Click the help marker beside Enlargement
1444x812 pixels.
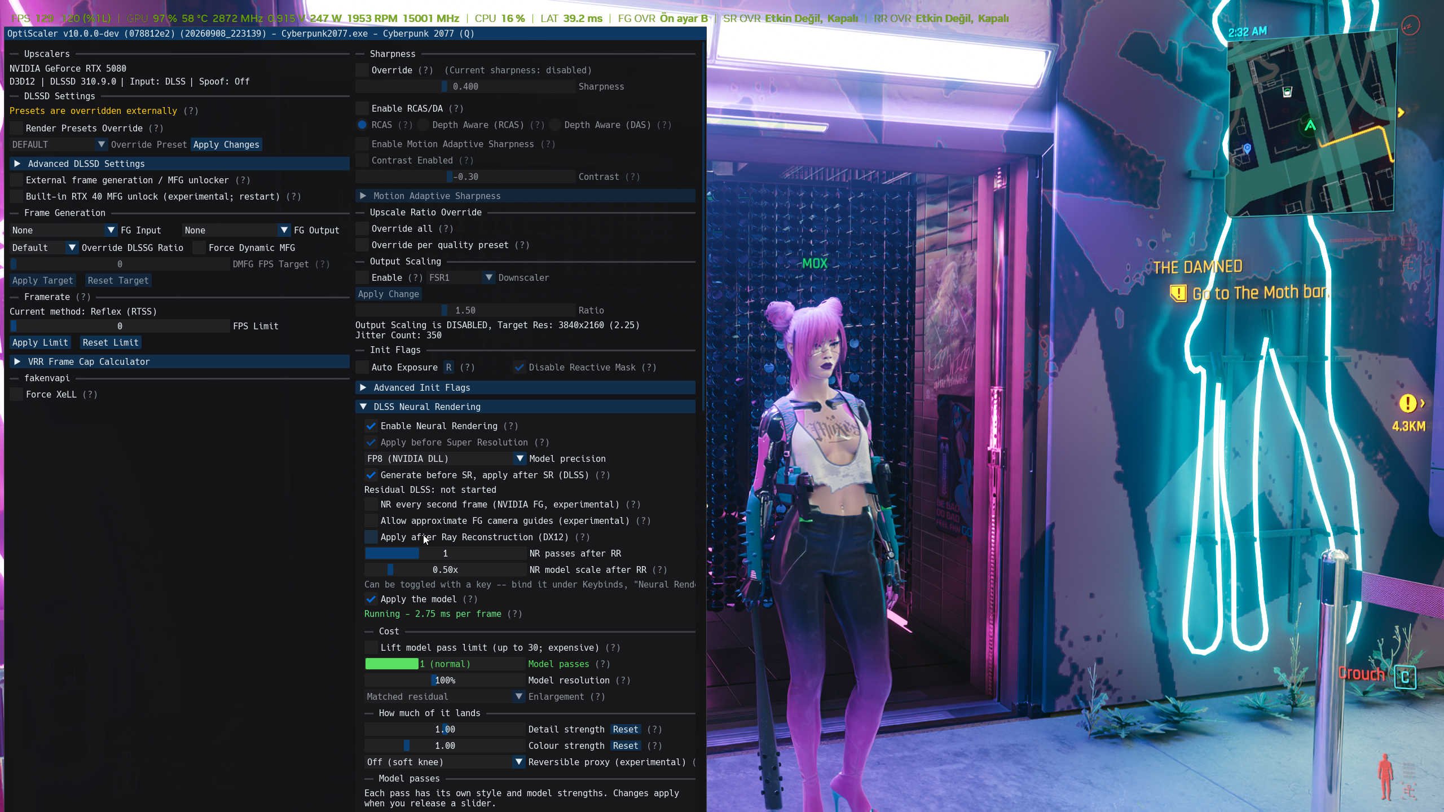[x=598, y=696]
